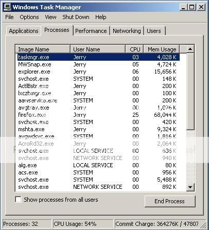Open the Users tab
This screenshot has width=209, height=230.
[x=154, y=31]
